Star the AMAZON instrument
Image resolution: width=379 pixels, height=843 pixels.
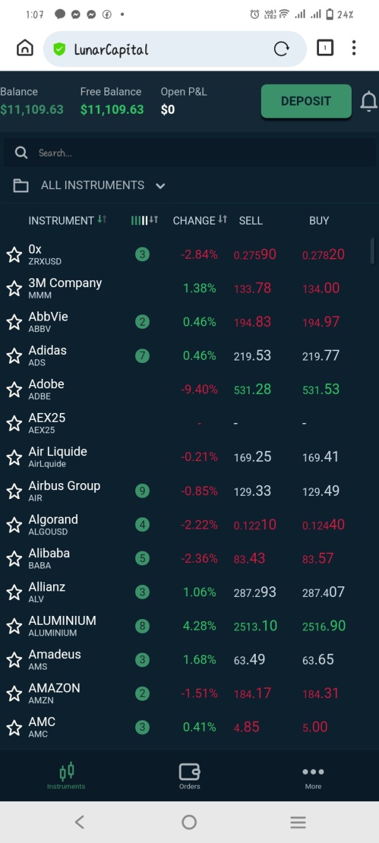14,694
